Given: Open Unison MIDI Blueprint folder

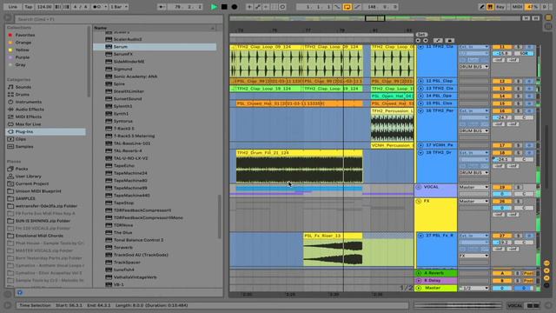Looking at the screenshot, I should (38, 191).
